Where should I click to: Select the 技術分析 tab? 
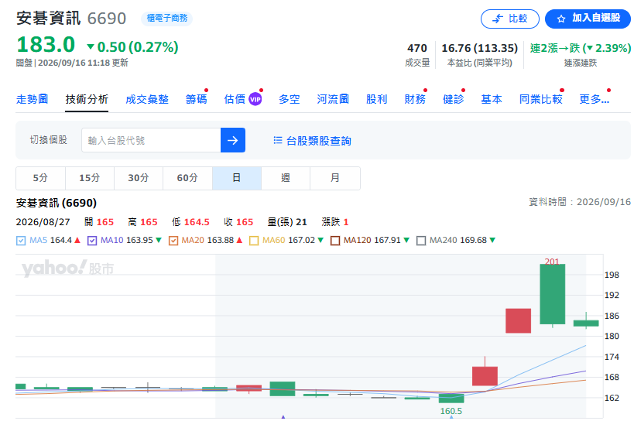click(87, 99)
